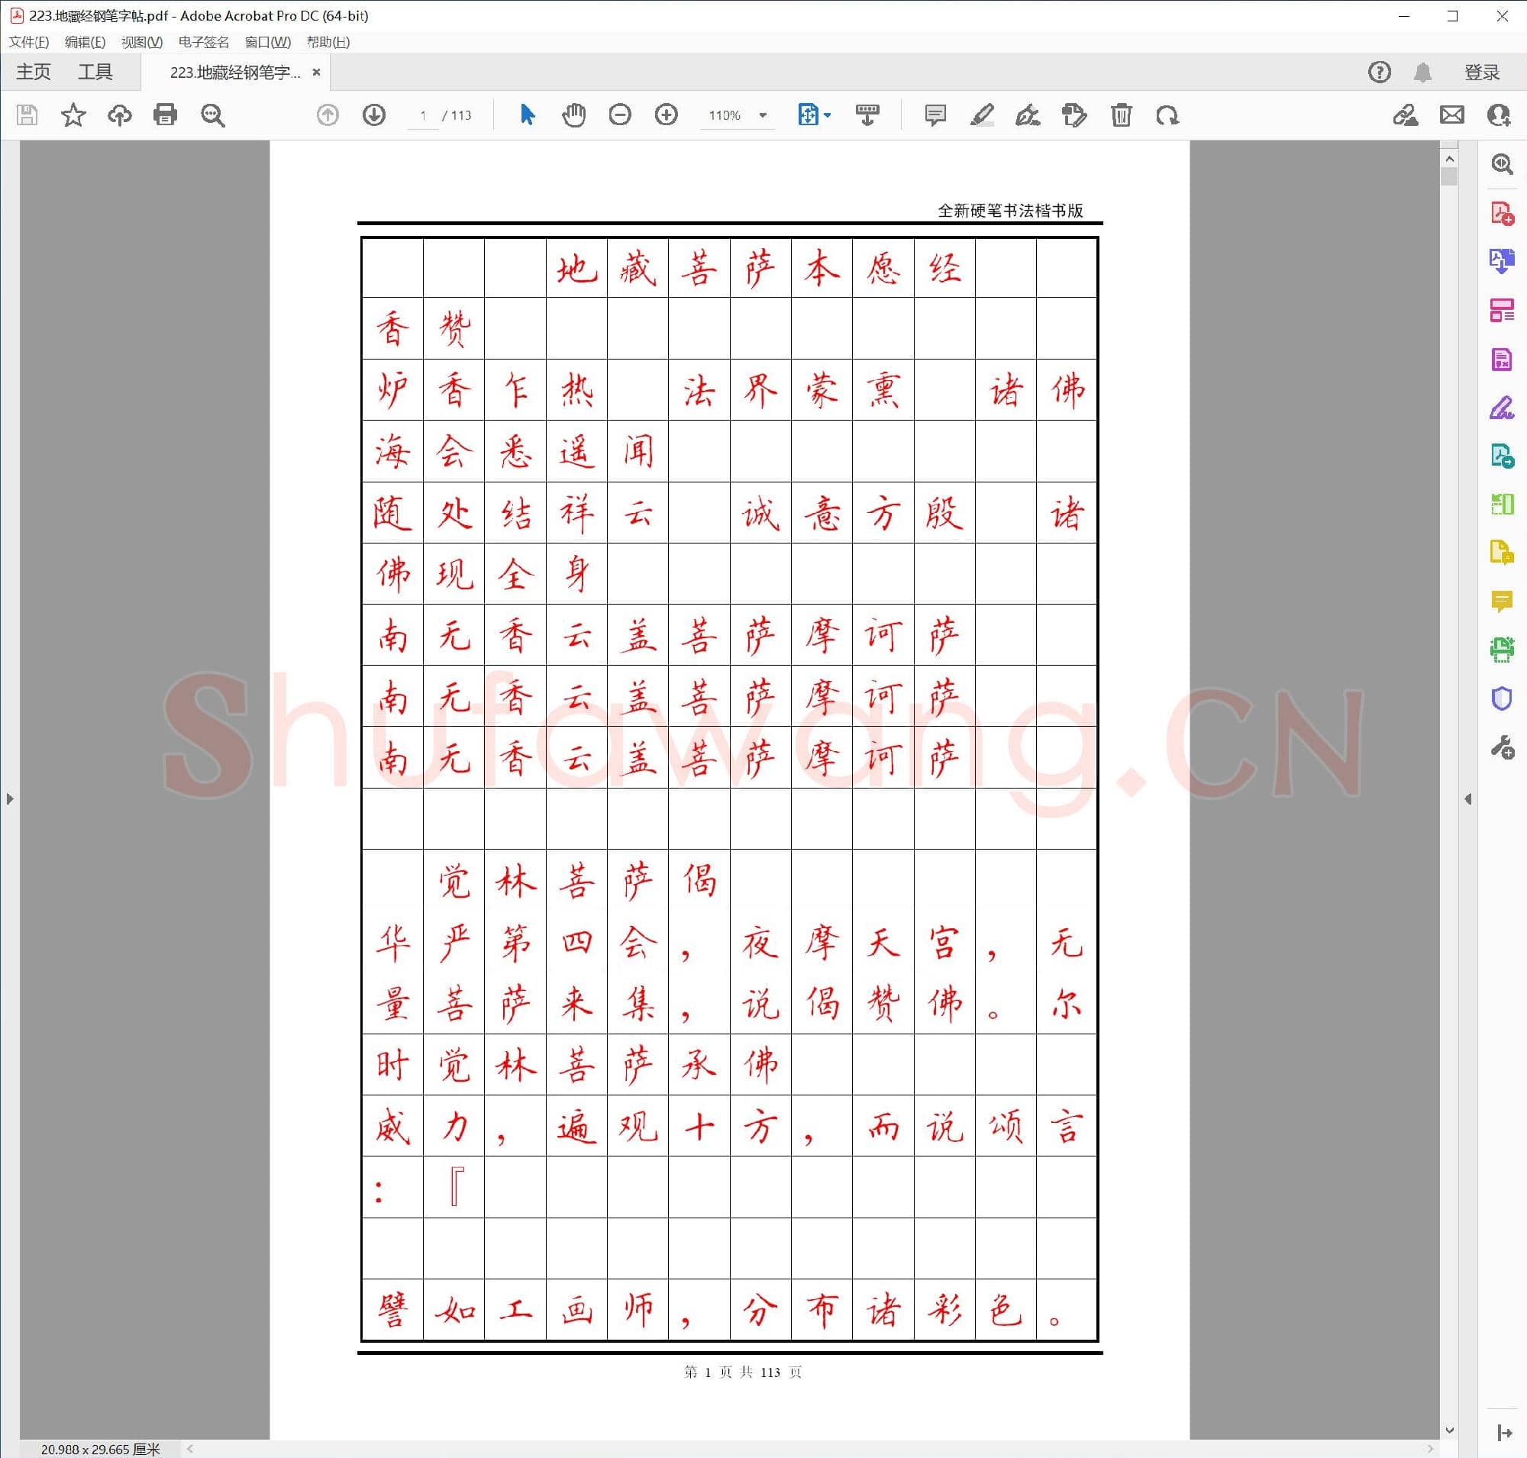This screenshot has width=1527, height=1458.
Task: Open the page display options dropdown
Action: pyautogui.click(x=814, y=115)
